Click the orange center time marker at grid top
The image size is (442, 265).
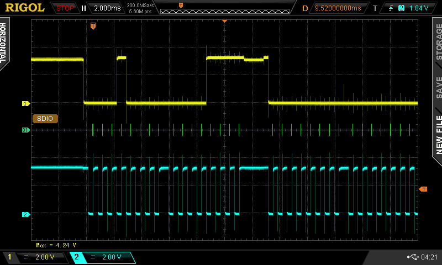click(x=224, y=21)
